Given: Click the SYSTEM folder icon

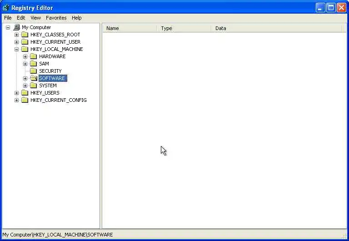Looking at the screenshot, I should tap(33, 85).
